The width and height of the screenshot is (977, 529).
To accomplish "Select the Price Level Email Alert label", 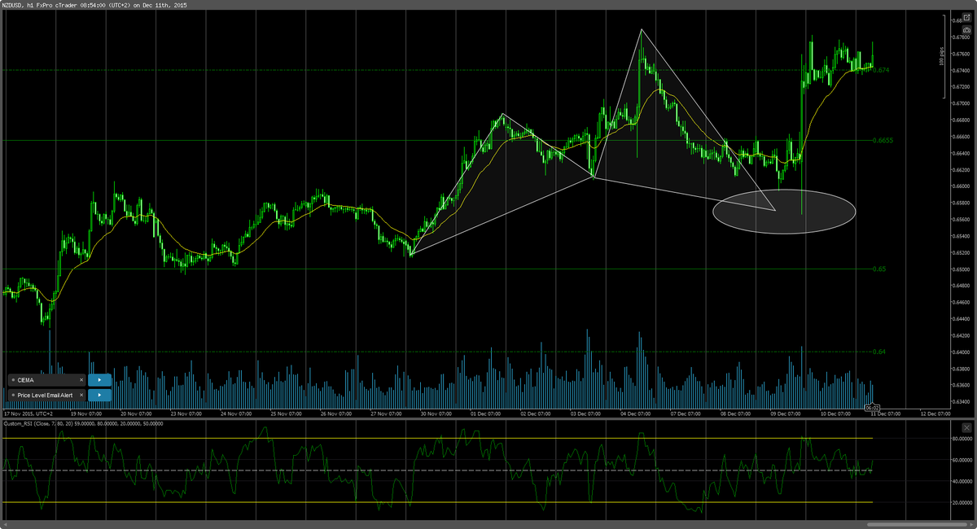I will (46, 395).
